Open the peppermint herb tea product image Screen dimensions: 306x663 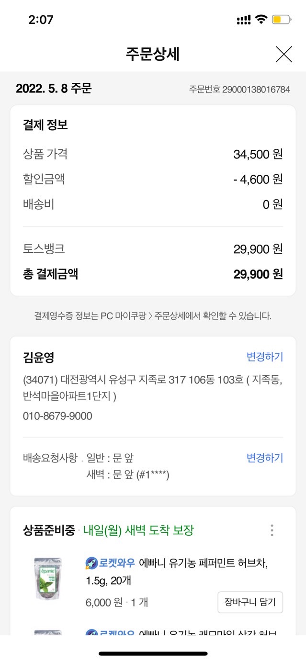point(48,578)
